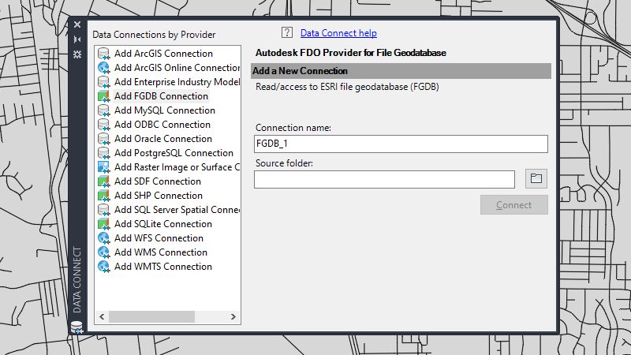
Task: Click the Connection name field
Action: 401,144
